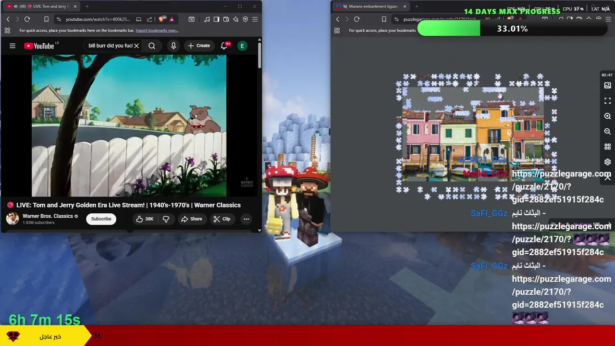Arrange puzzle pieces with the grid icon
Image resolution: width=615 pixels, height=346 pixels.
point(607,147)
